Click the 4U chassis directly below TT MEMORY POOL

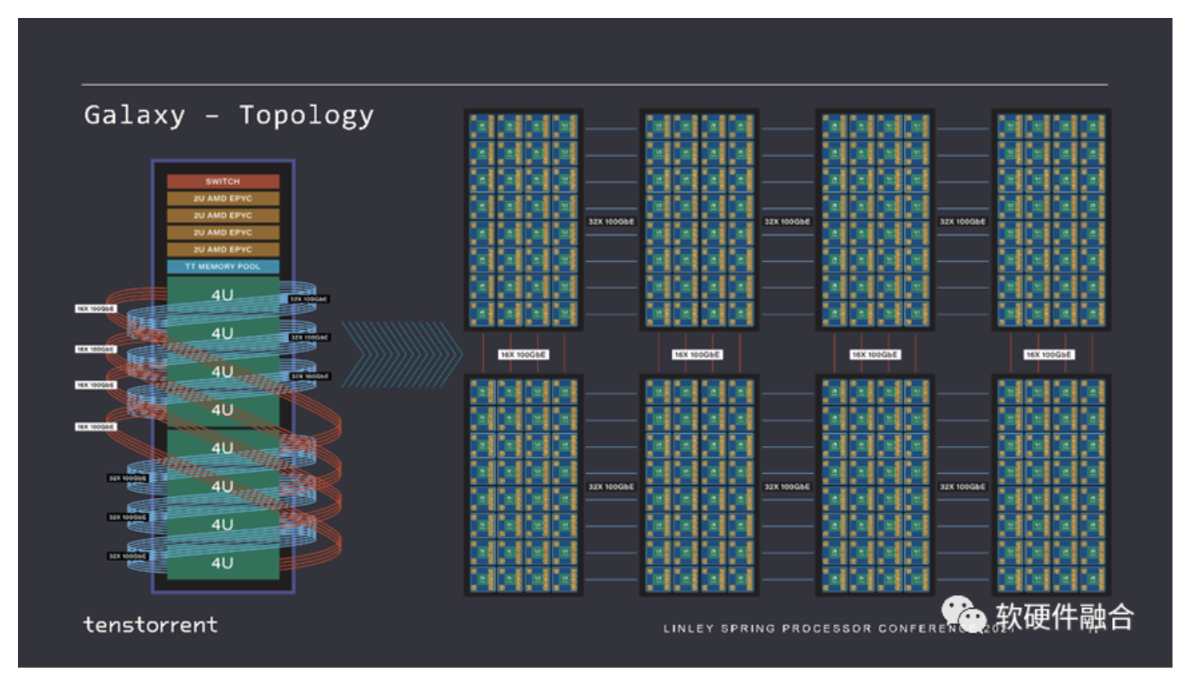click(x=223, y=294)
